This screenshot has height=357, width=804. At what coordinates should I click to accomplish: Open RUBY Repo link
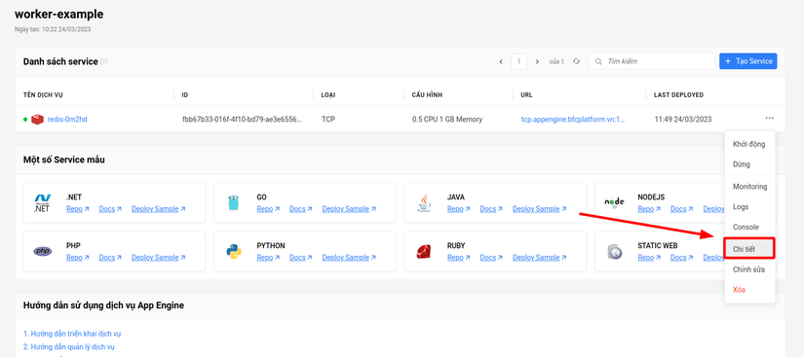459,257
